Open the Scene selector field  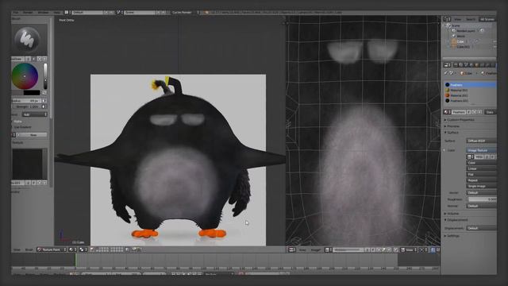(140, 13)
